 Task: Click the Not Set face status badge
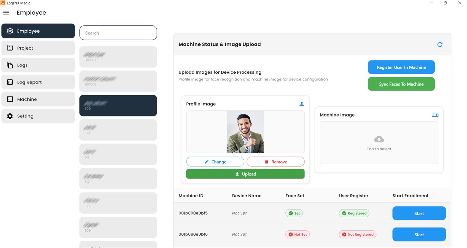[297, 234]
